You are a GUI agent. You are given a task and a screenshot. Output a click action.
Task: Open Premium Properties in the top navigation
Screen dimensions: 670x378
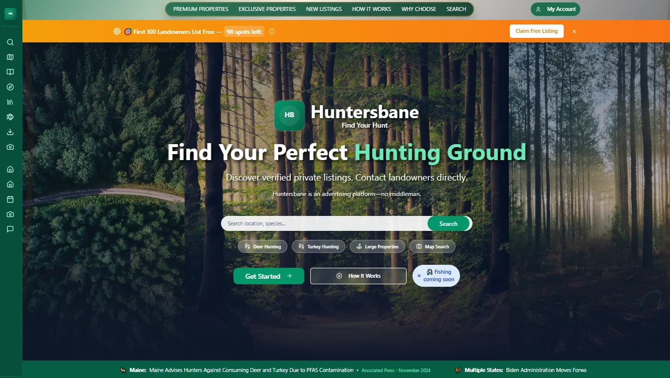[x=201, y=9]
